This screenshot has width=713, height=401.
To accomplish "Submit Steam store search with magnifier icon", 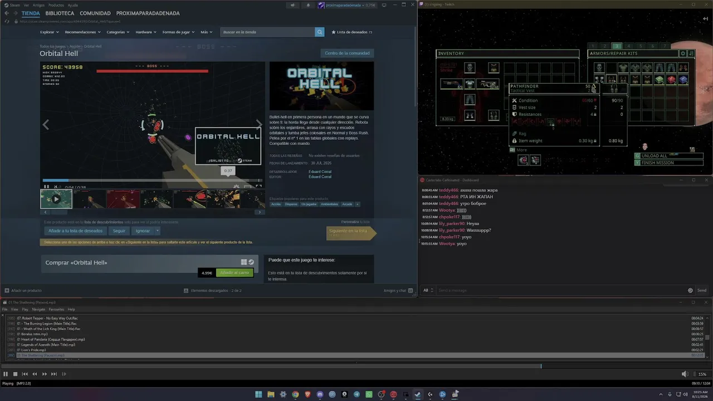I will [320, 32].
